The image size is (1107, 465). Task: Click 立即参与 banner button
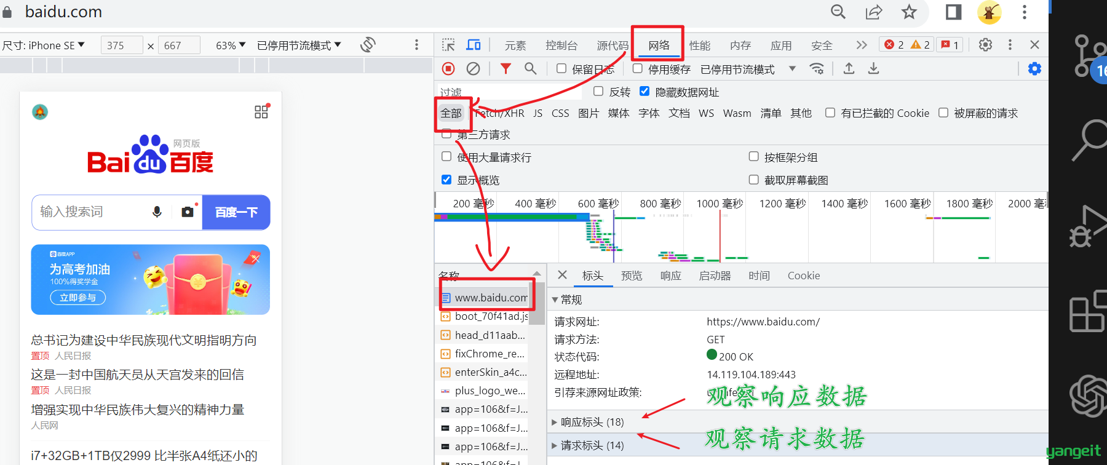[78, 298]
